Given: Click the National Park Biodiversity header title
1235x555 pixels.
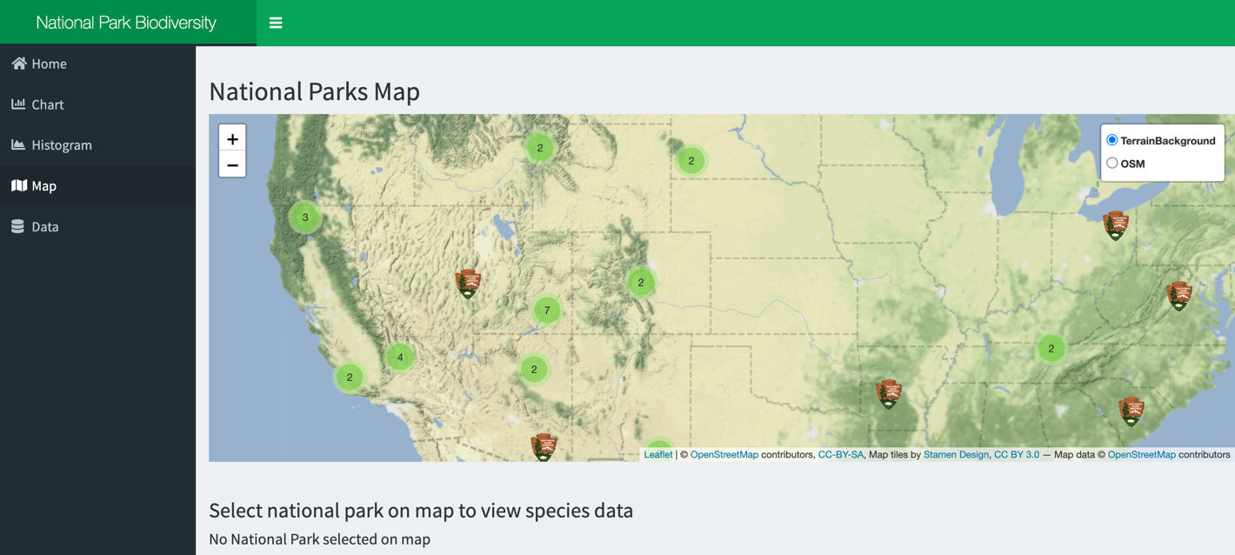Looking at the screenshot, I should [126, 23].
